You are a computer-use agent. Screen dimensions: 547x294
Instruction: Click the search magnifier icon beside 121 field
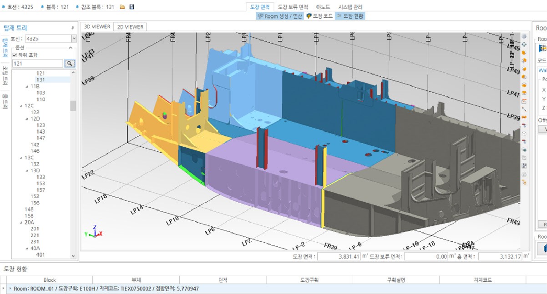[69, 63]
